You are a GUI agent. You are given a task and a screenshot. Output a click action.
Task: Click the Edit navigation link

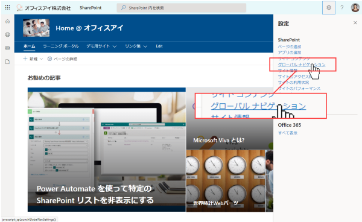click(x=159, y=46)
